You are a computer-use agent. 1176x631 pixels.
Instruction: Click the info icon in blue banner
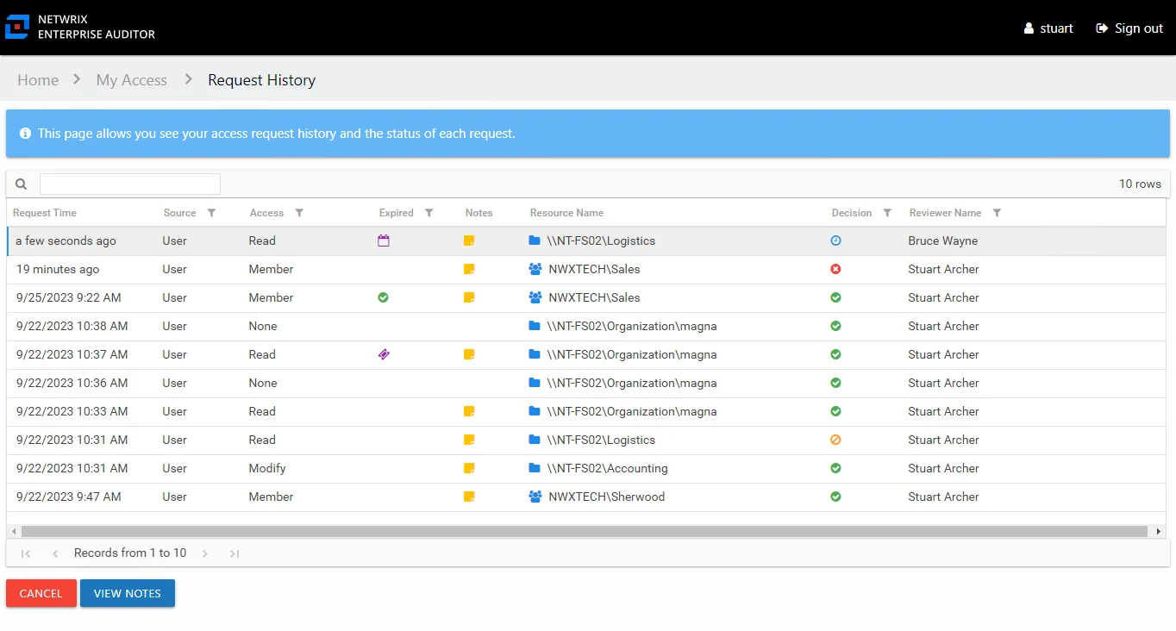[25, 134]
